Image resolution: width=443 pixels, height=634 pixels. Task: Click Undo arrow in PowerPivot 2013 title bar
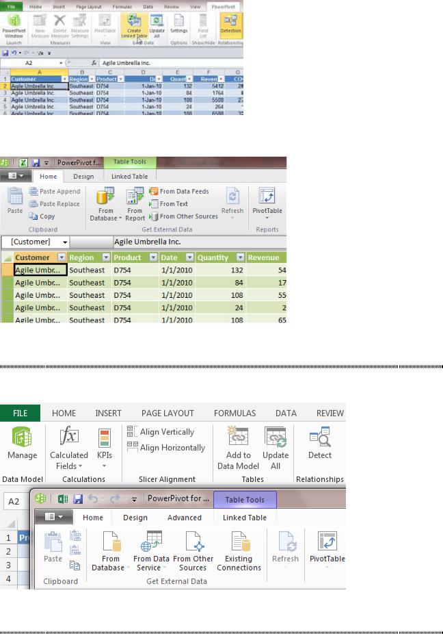[93, 498]
